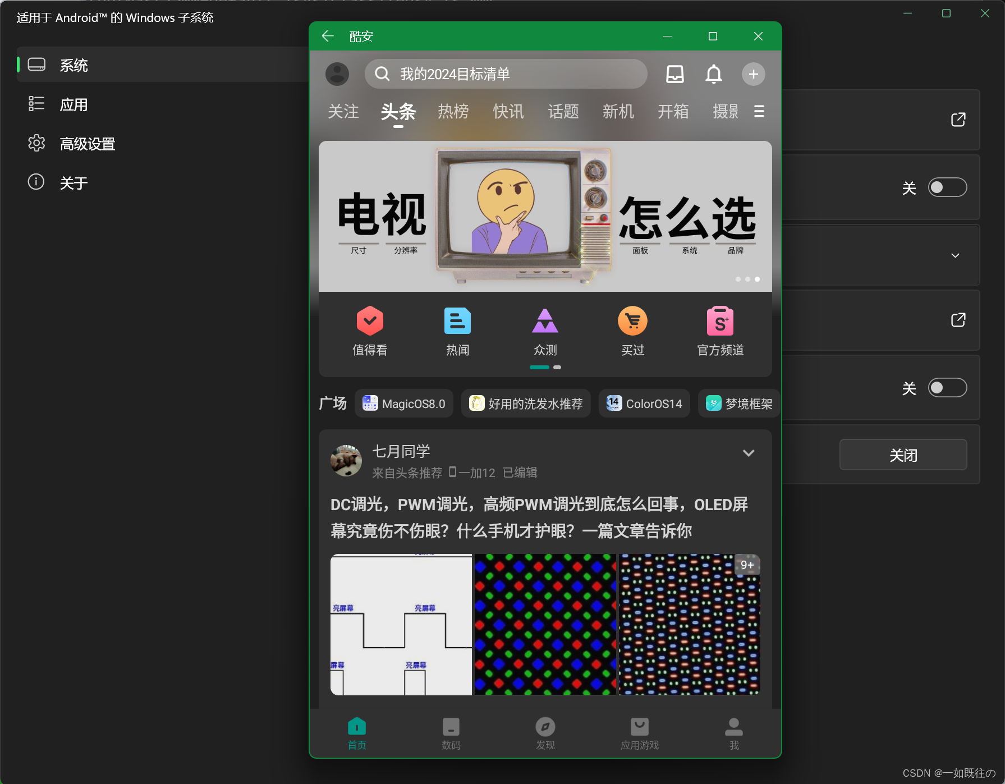Go to 发现 compass in bottom bar

tap(545, 733)
